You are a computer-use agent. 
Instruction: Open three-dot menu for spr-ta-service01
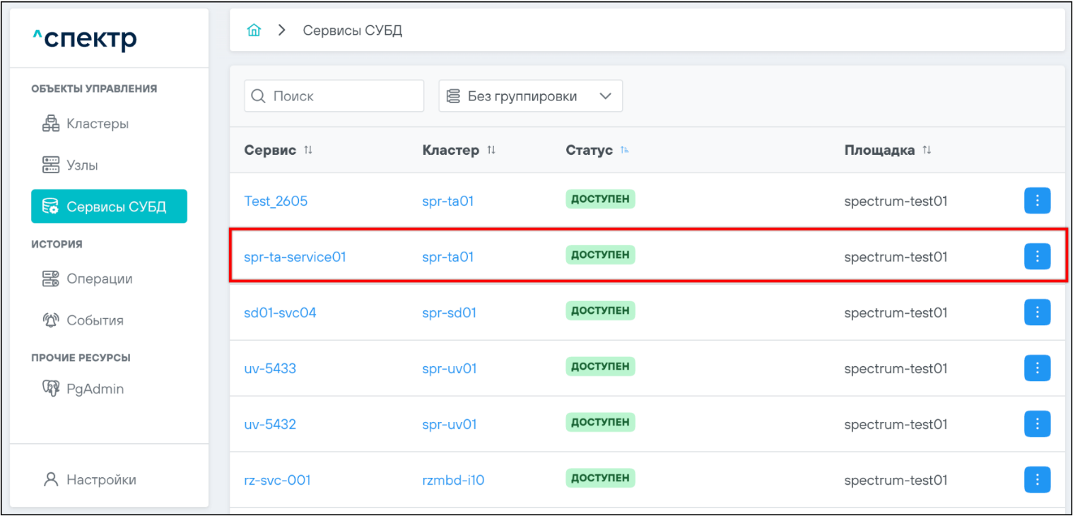1037,257
